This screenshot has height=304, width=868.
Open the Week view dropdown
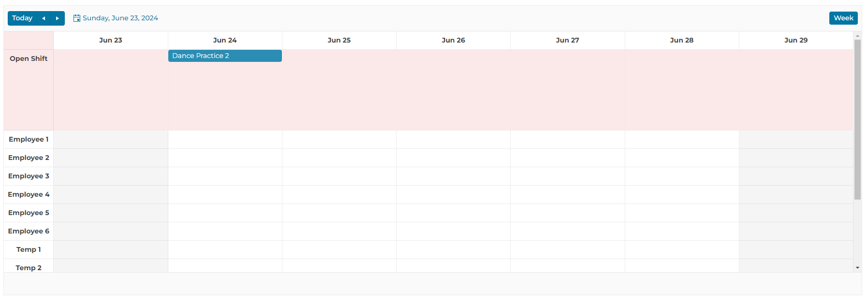[843, 18]
